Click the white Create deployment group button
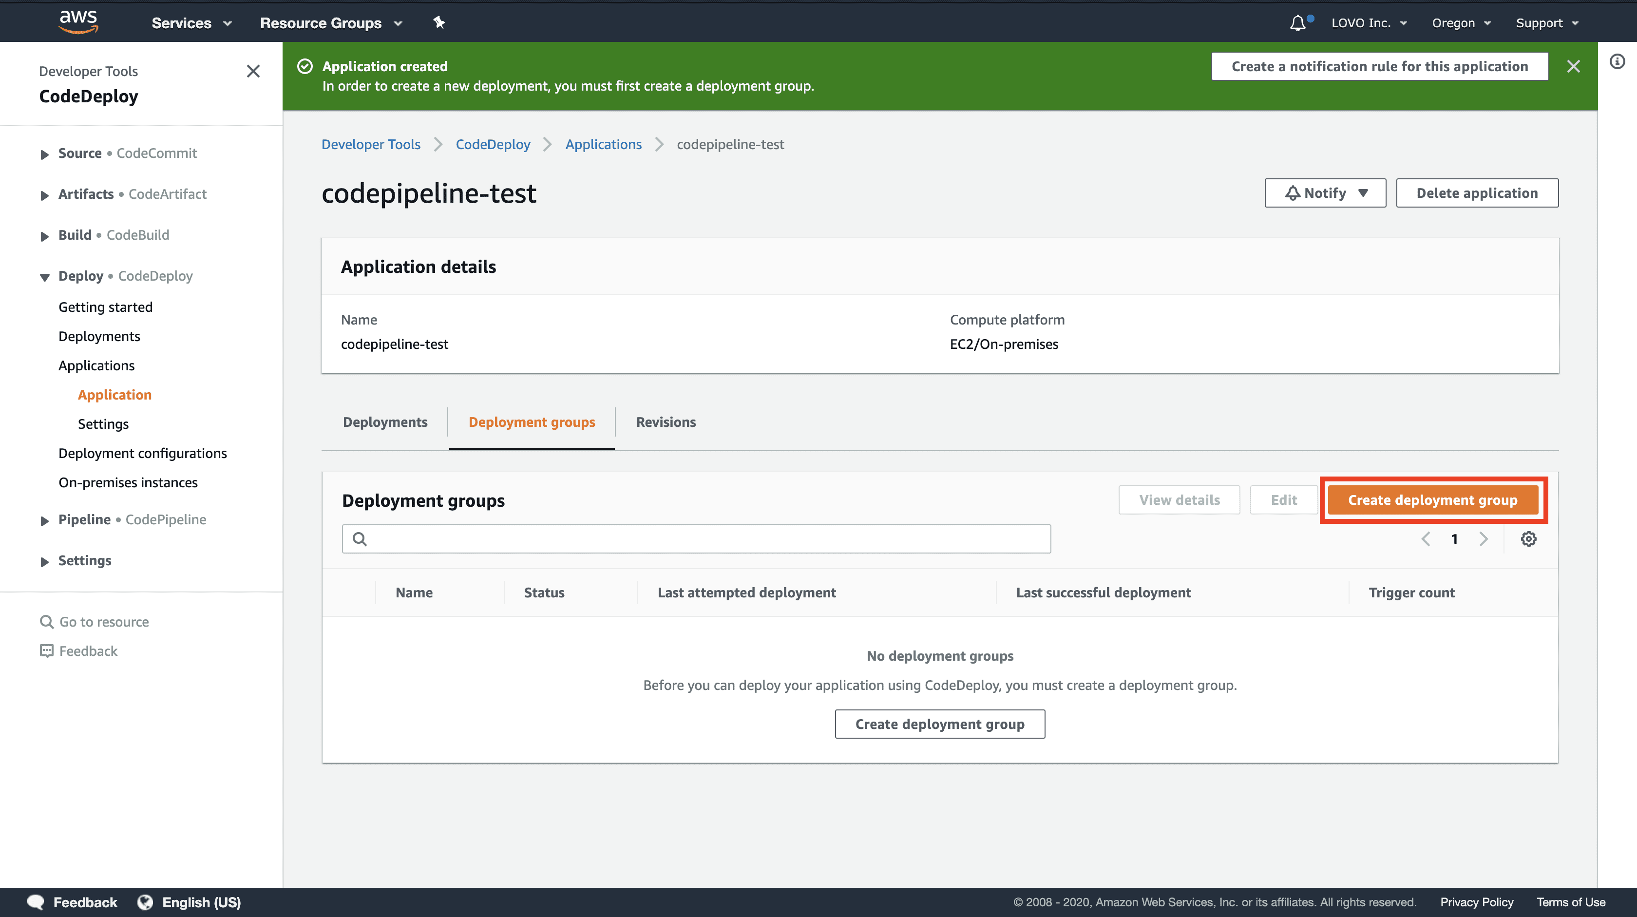 pyautogui.click(x=940, y=724)
